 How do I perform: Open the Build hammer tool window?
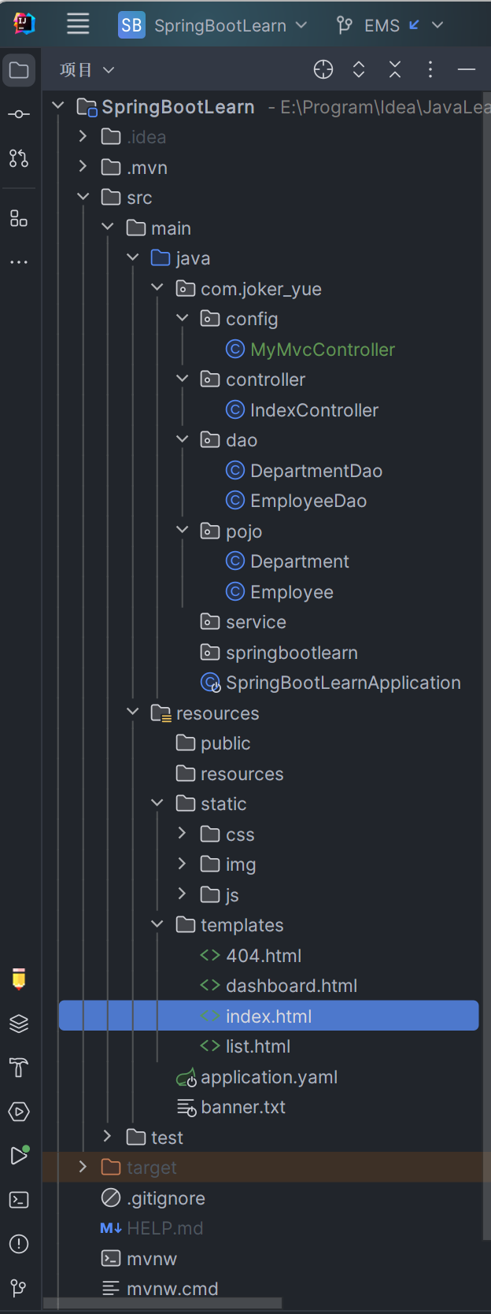click(x=19, y=1068)
